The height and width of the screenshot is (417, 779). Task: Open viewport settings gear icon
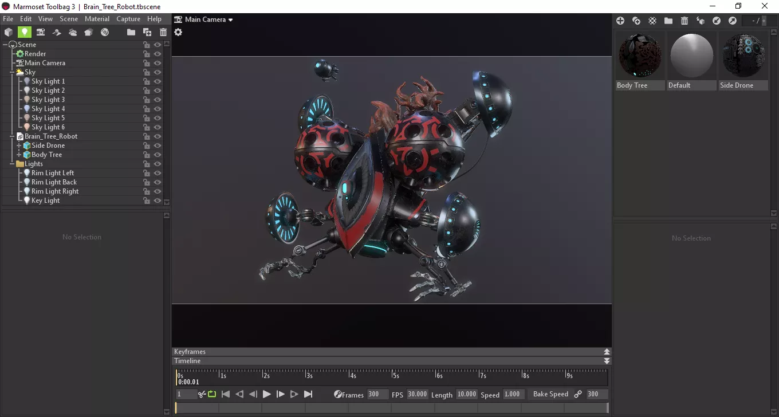pyautogui.click(x=178, y=32)
